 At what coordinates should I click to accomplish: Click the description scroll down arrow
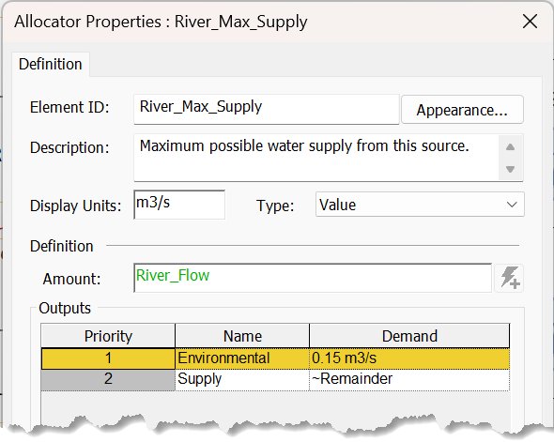point(510,169)
